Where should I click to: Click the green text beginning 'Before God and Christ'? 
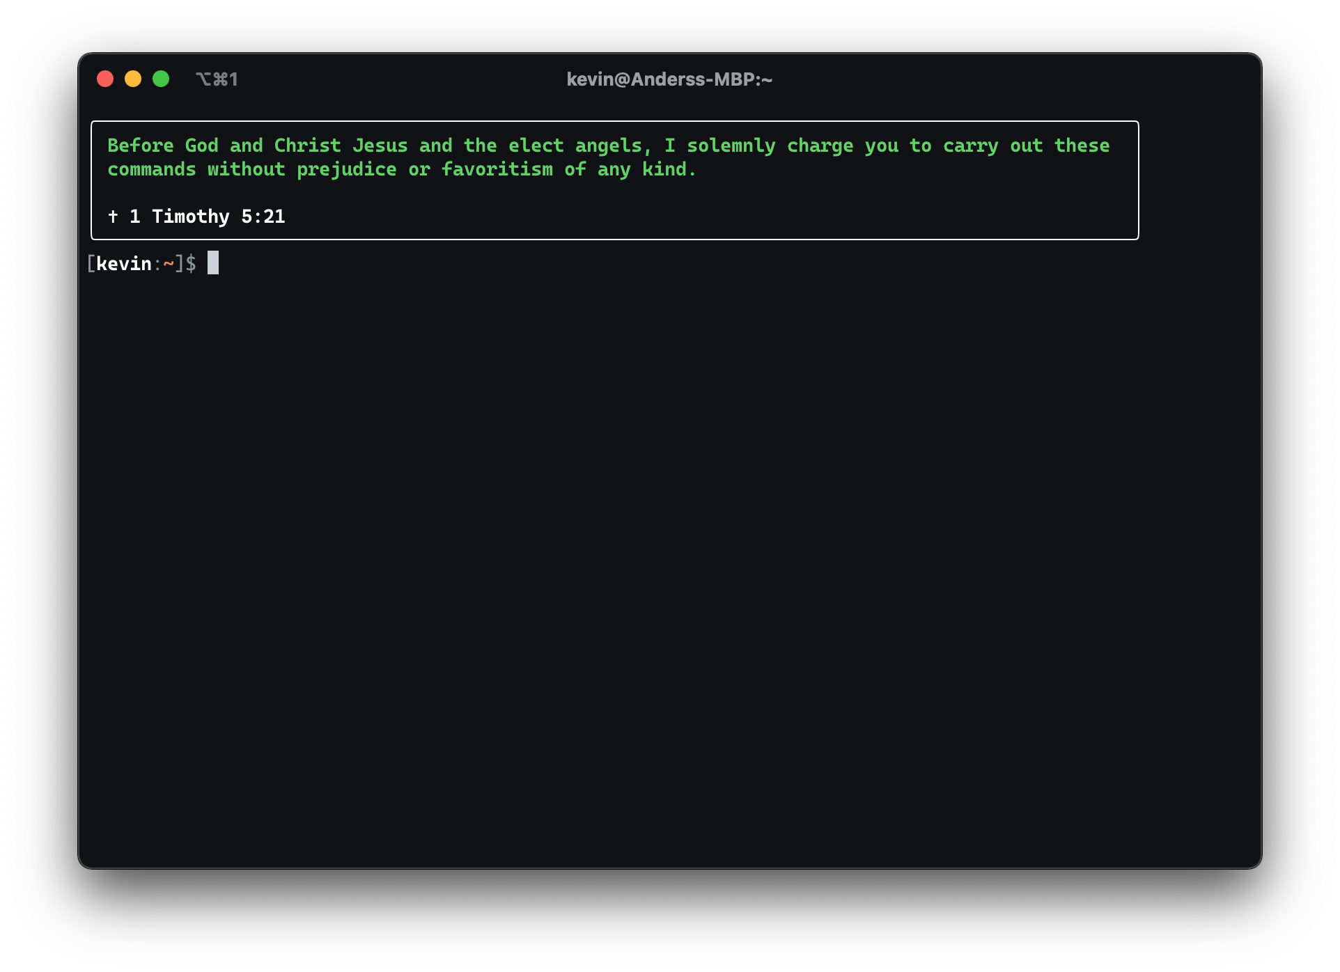(609, 146)
